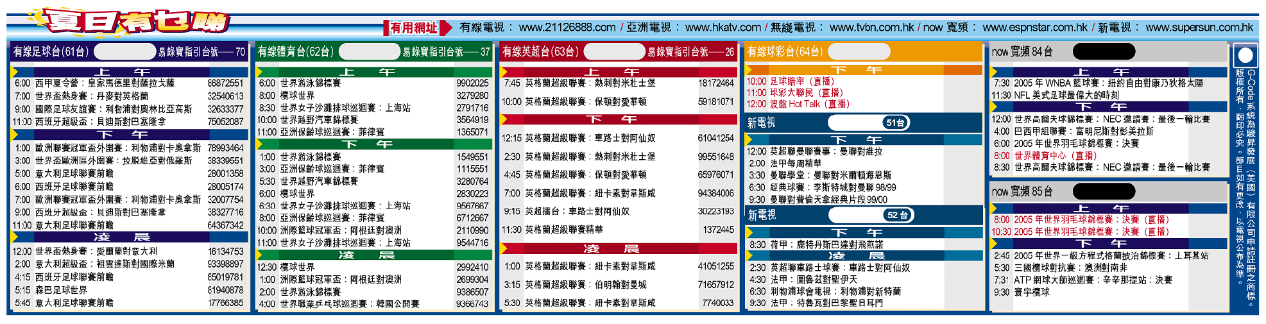Select 意大利超級盃:祖雲達斯對國際米蘭 row
Image resolution: width=1266 pixels, height=324 pixels.
[x=129, y=264]
